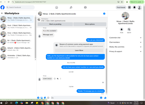
Task: Open the Groups icon in top navigation
Action: tap(85, 7)
